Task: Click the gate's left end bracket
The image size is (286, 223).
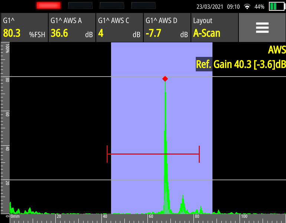Action: pos(107,154)
